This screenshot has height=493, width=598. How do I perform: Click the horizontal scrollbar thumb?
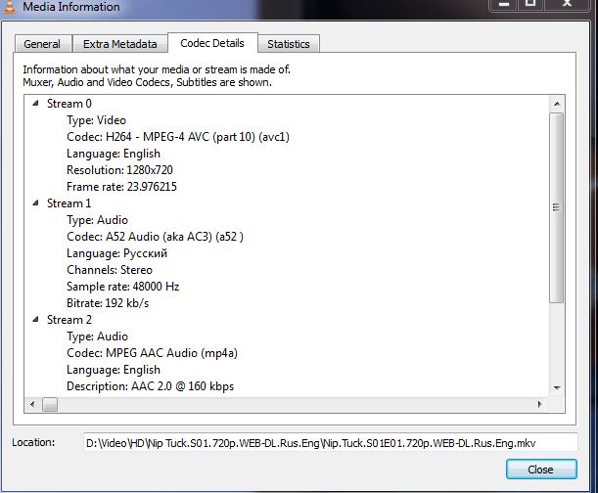pyautogui.click(x=50, y=404)
